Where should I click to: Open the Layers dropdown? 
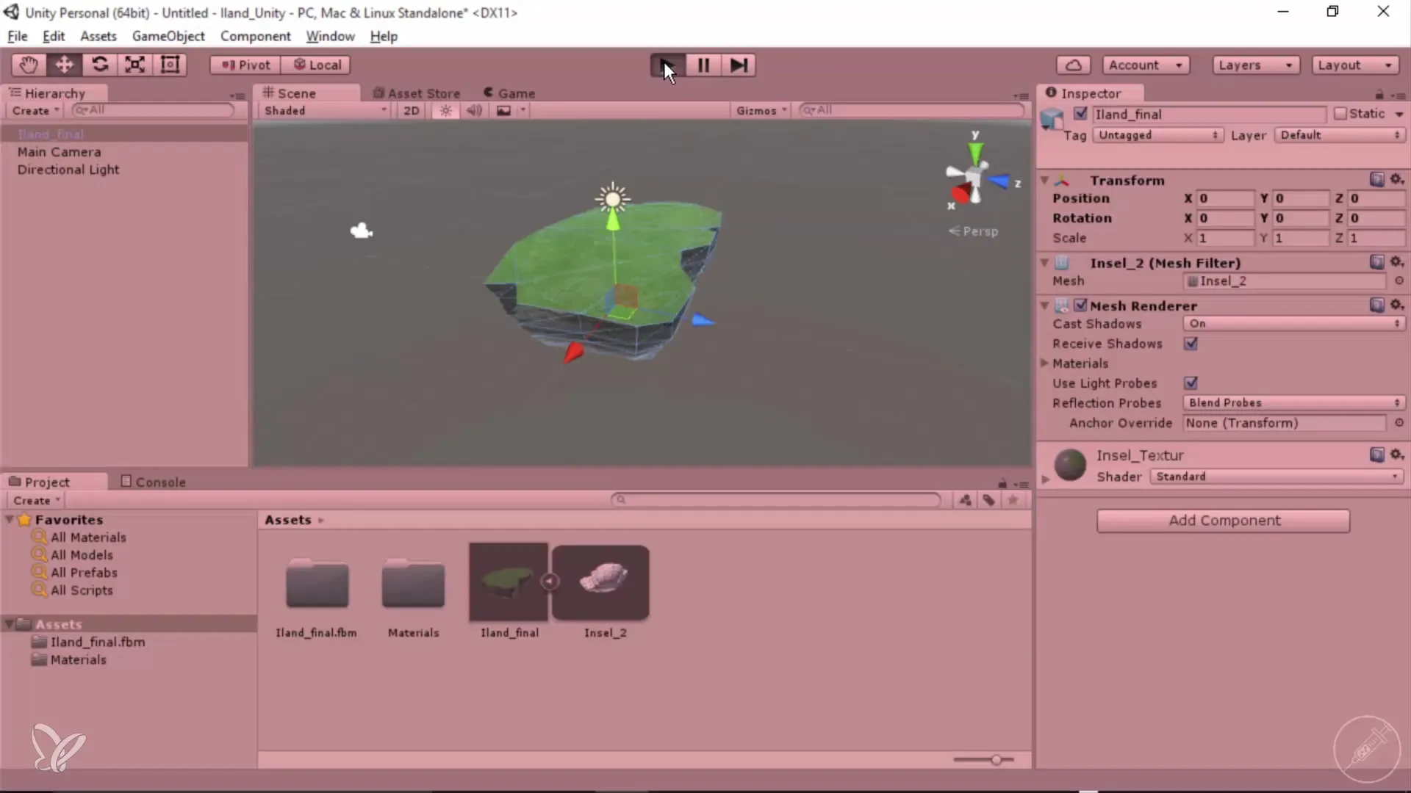pyautogui.click(x=1256, y=65)
